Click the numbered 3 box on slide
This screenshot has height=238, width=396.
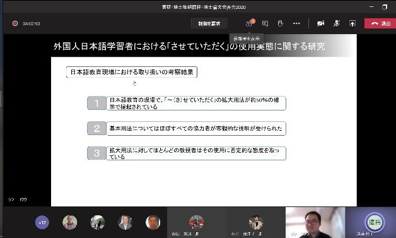(x=96, y=153)
